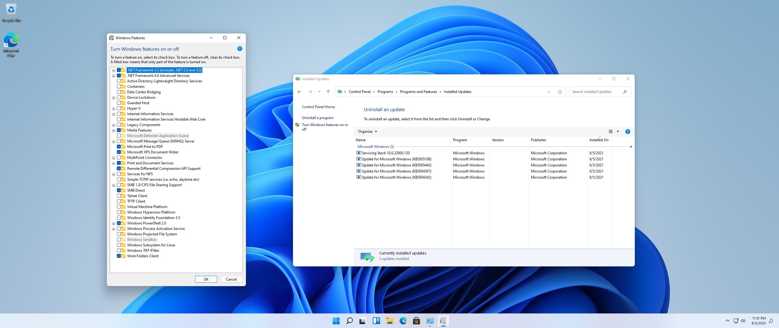Click the refresh icon in the address bar
The width and height of the screenshot is (779, 328).
[560, 92]
